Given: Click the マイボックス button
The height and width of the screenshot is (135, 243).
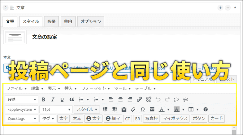Looking at the screenshot, I should [175, 119].
